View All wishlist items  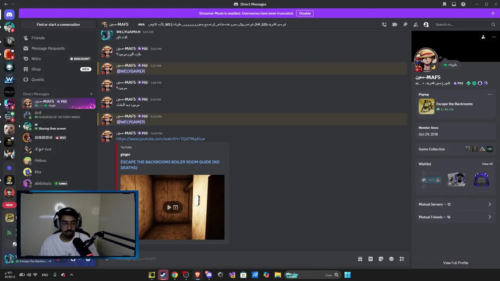487,164
